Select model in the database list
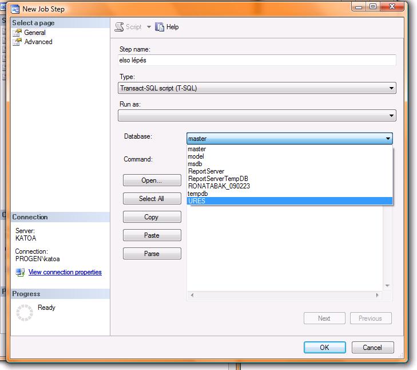The width and height of the screenshot is (417, 370). [x=289, y=156]
